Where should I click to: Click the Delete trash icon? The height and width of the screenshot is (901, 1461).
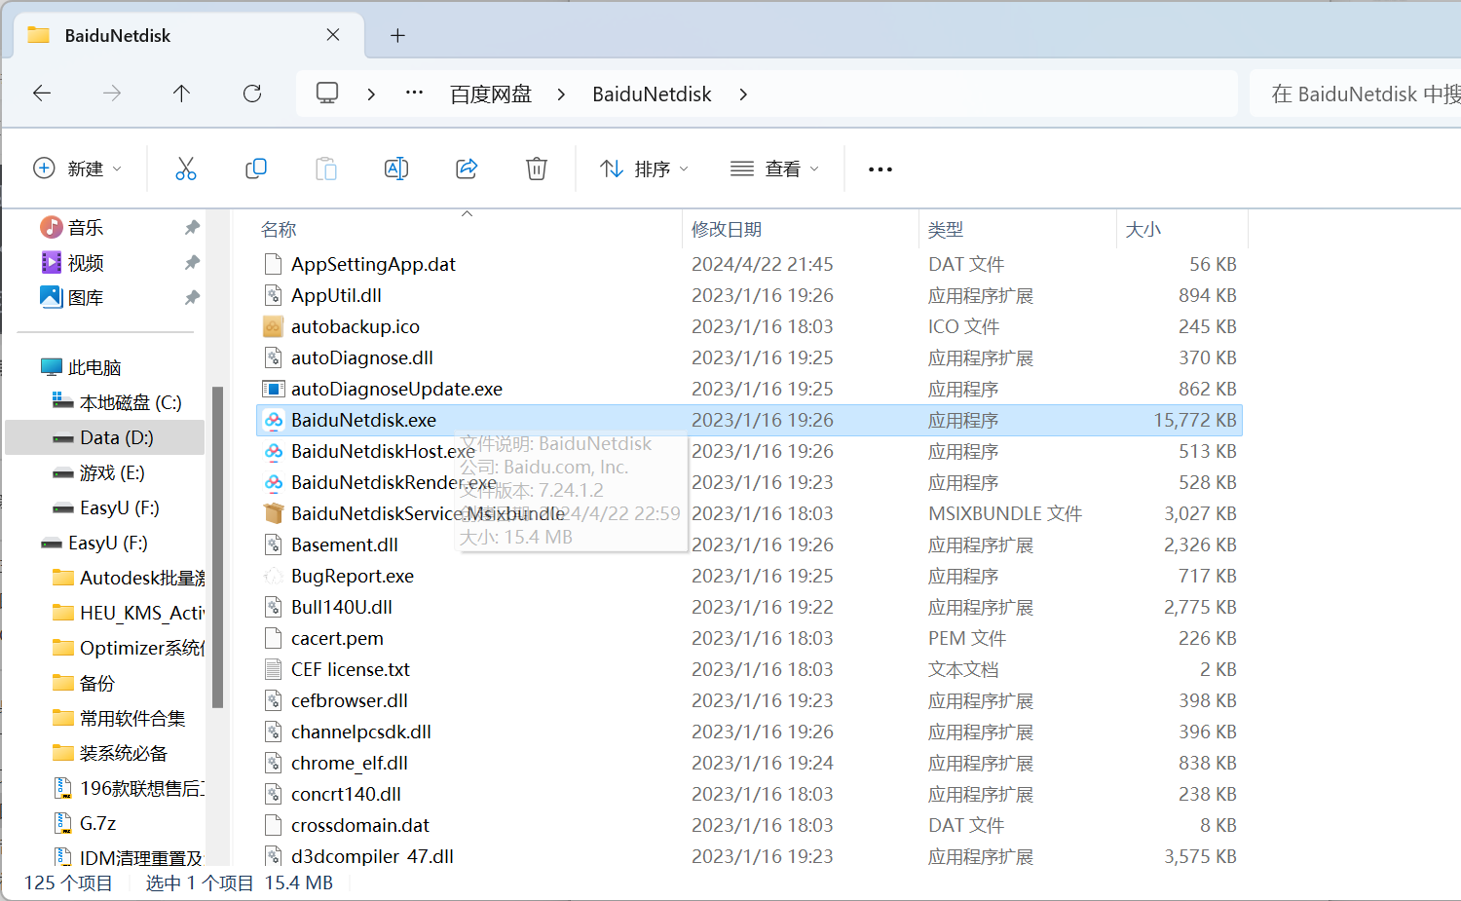[x=537, y=169]
